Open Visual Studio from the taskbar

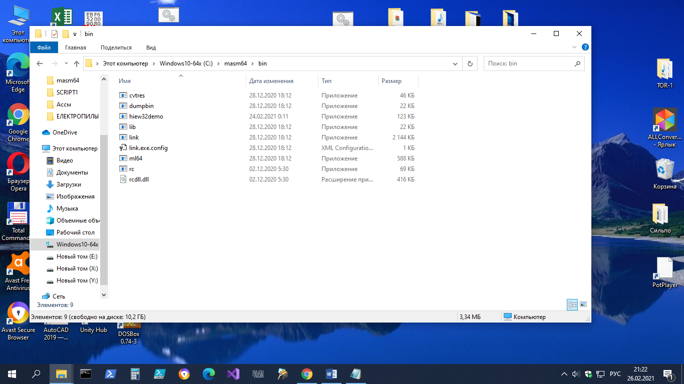click(233, 373)
